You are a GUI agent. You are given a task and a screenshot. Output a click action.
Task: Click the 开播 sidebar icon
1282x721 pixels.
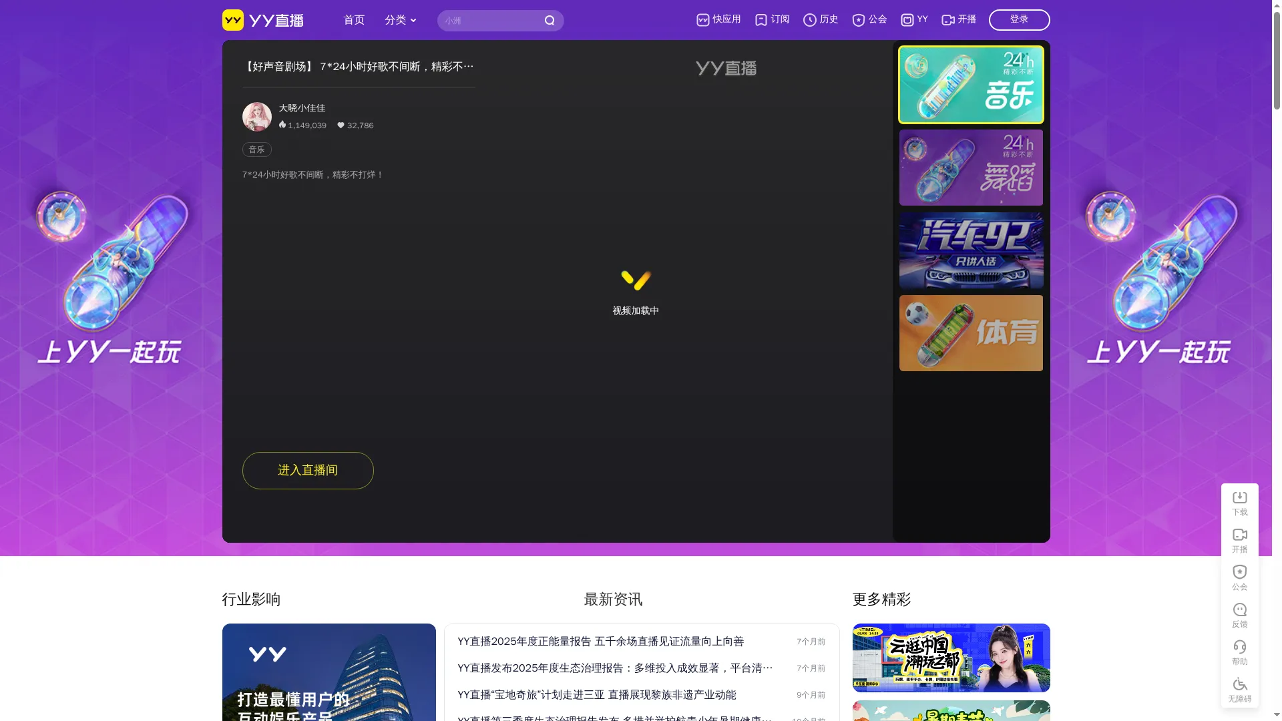click(1240, 541)
